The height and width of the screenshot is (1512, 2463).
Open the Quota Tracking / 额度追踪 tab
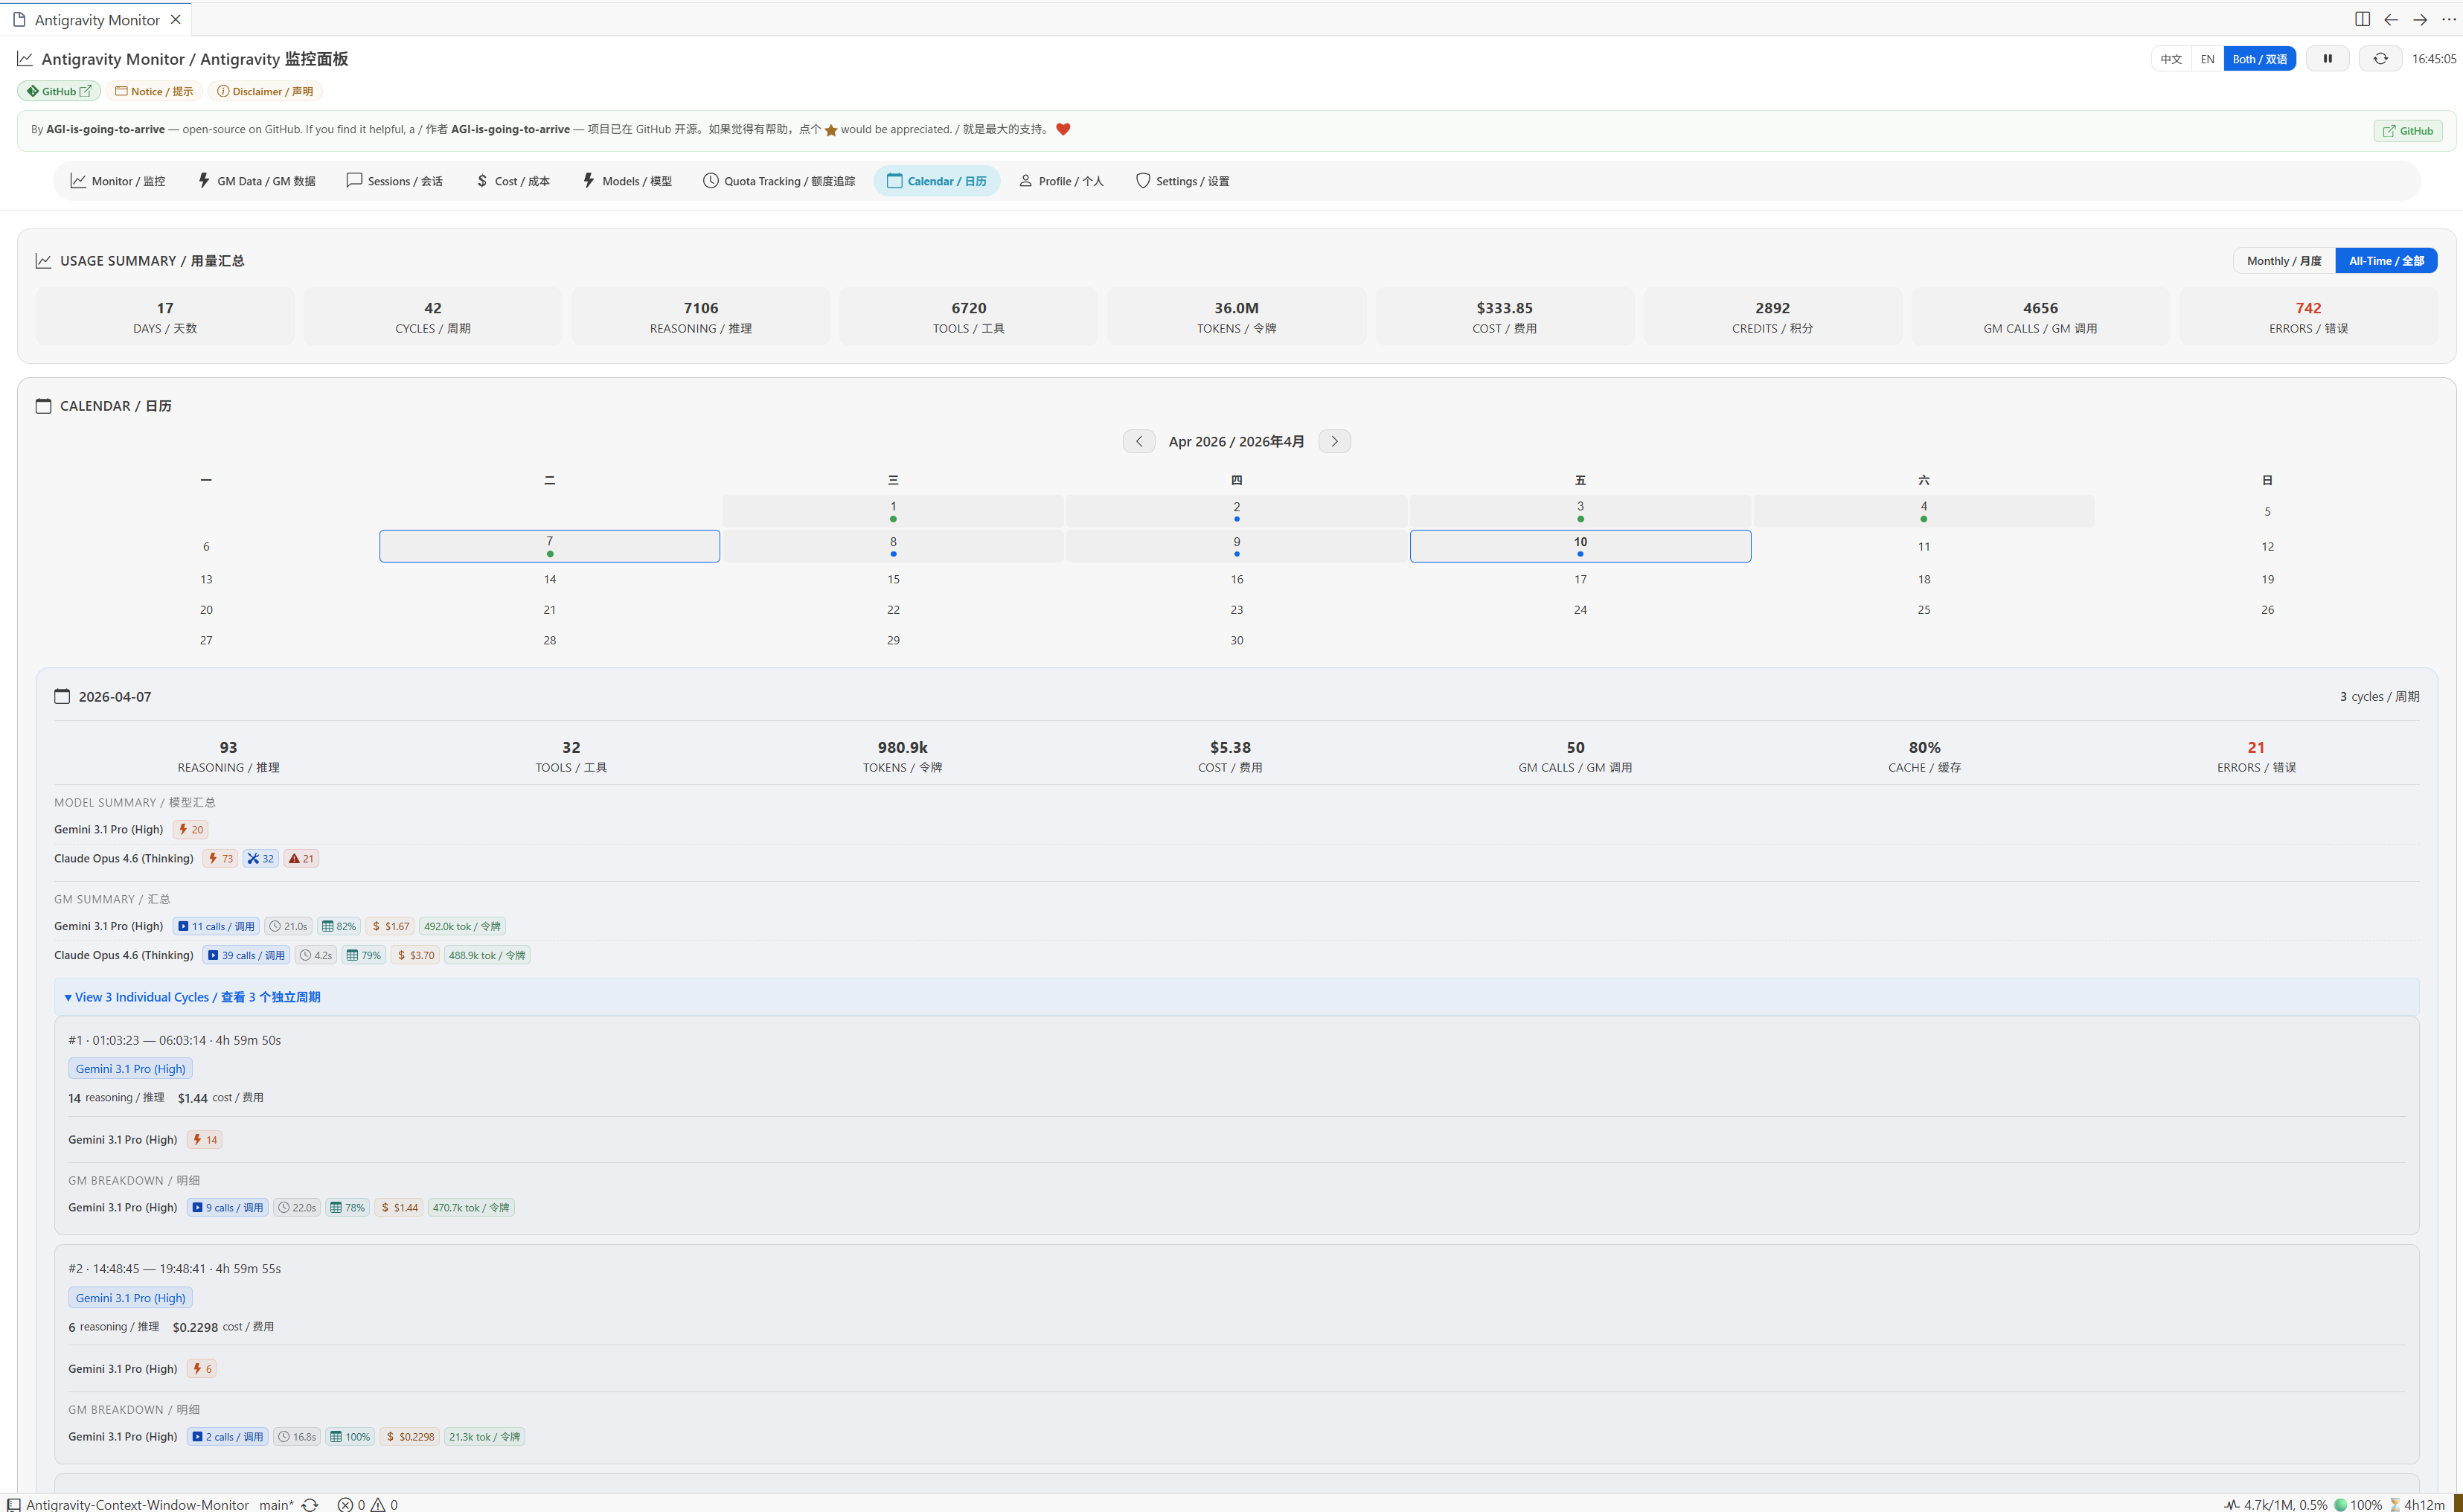click(779, 181)
